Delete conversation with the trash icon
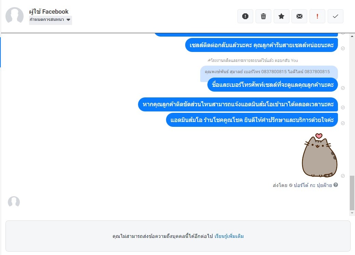Image resolution: width=355 pixels, height=255 pixels. pos(263,16)
